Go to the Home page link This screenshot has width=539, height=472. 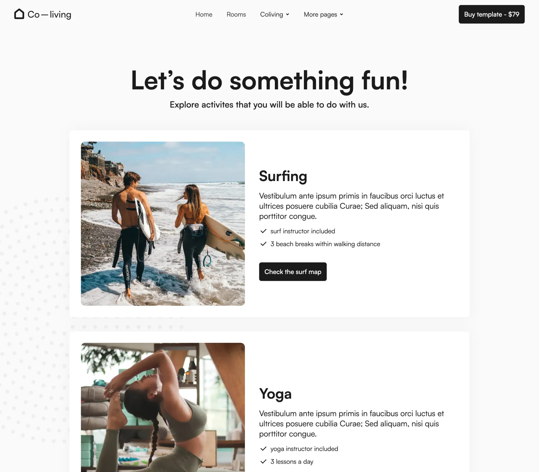click(x=204, y=14)
